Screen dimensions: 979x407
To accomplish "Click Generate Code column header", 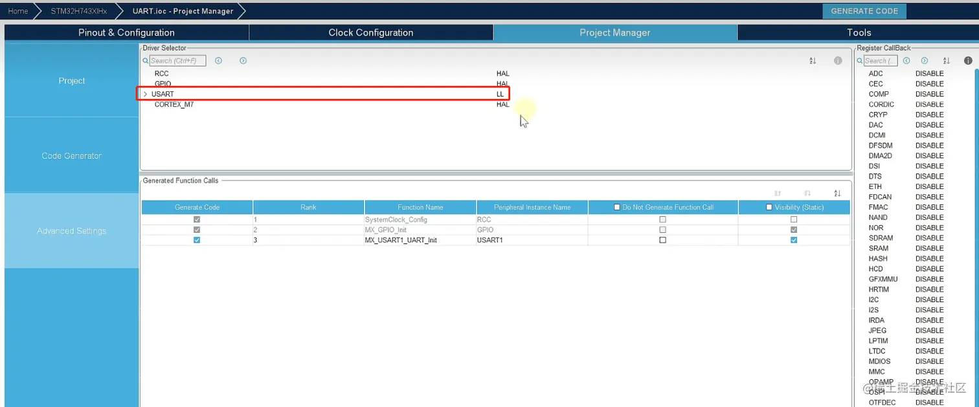I will [197, 208].
